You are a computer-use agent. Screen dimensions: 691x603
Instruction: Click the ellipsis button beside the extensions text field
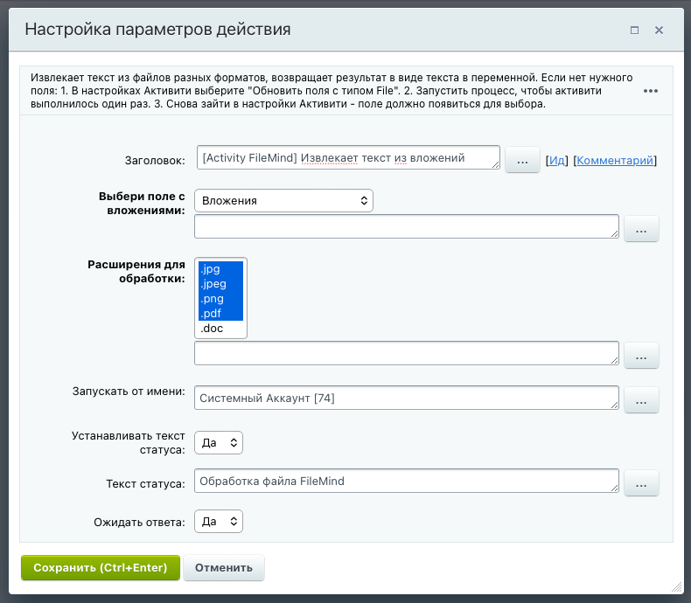click(x=641, y=357)
